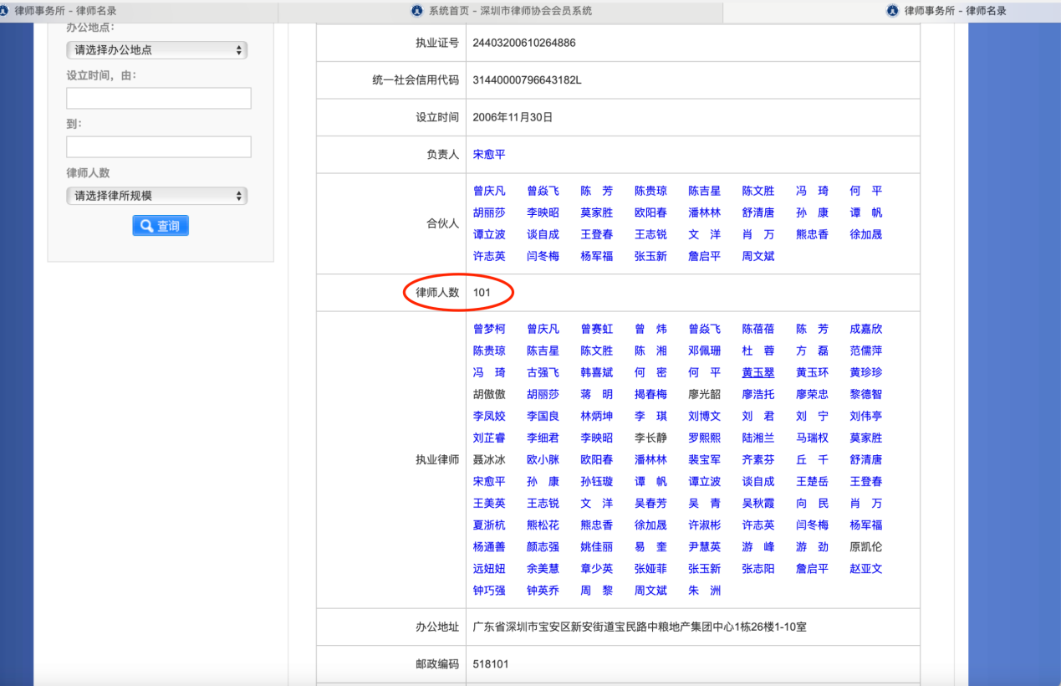1061x686 pixels.
Task: Open partner 徐加晟 in the 合伙人 row
Action: pyautogui.click(x=866, y=234)
